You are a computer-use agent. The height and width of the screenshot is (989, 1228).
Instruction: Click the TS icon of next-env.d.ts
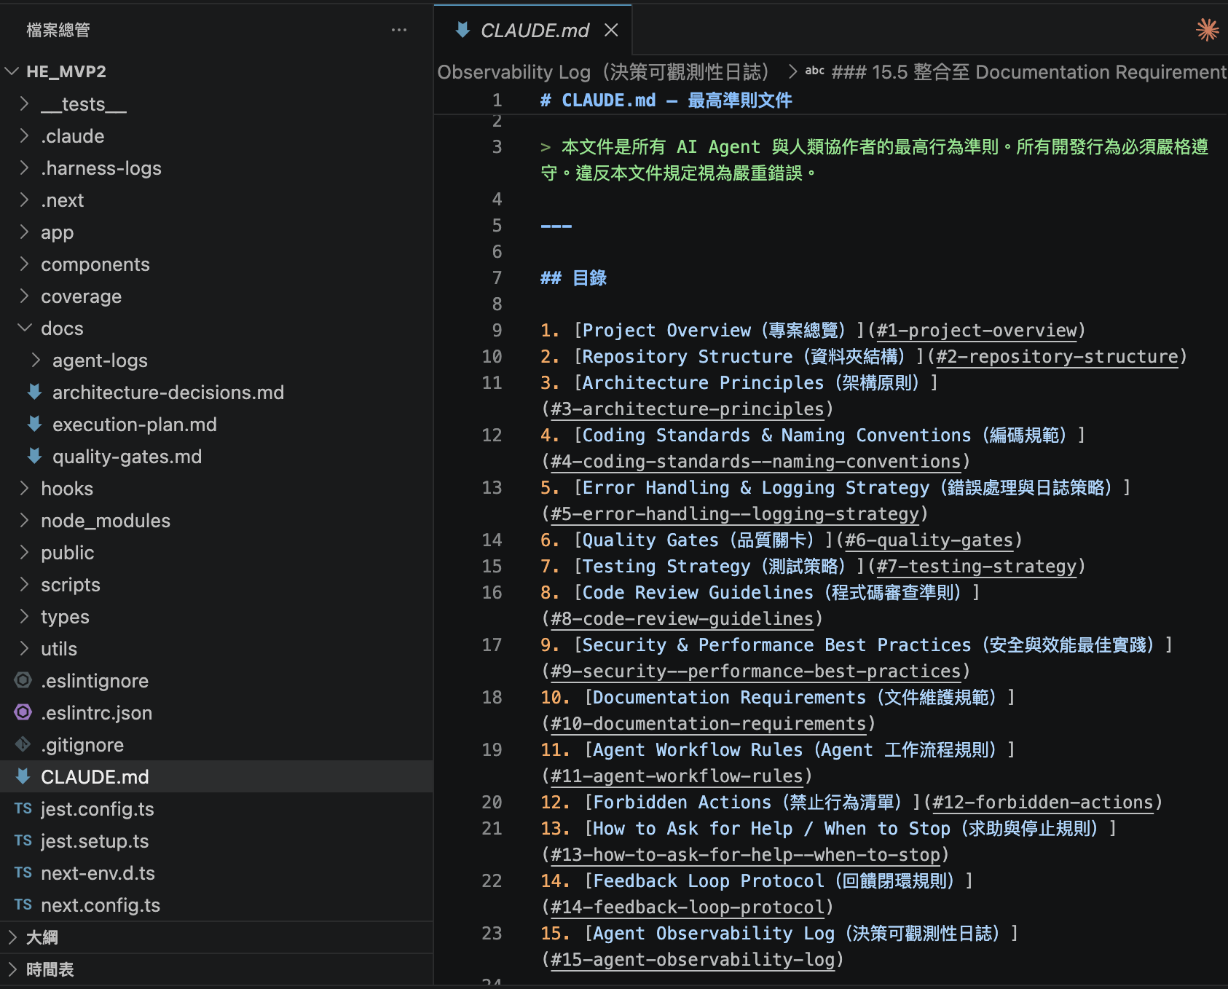pos(23,872)
